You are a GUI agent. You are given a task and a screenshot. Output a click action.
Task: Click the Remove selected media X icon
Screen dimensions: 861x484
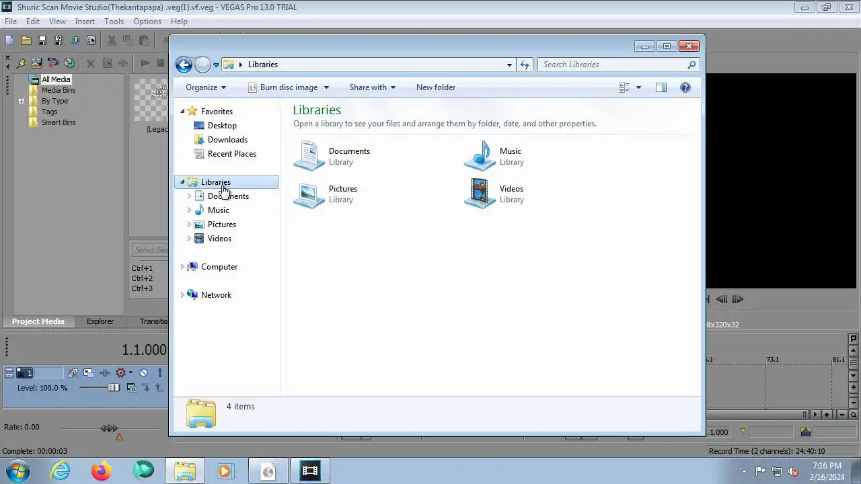click(x=90, y=63)
